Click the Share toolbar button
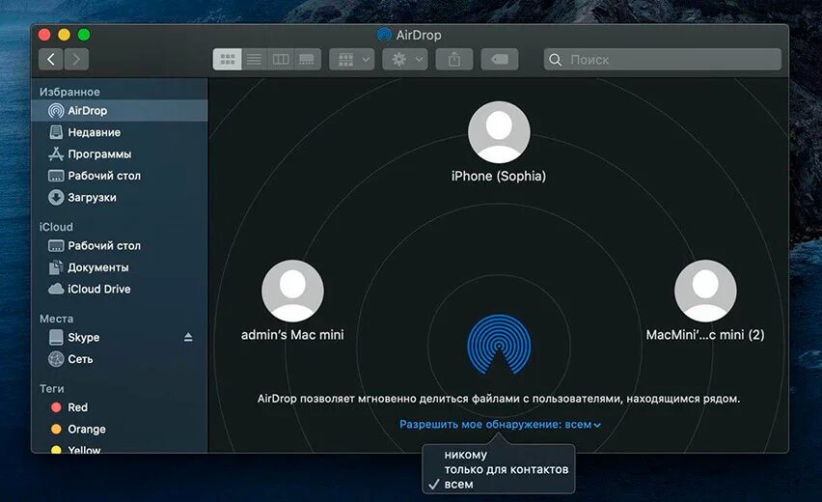The image size is (822, 502). (454, 59)
